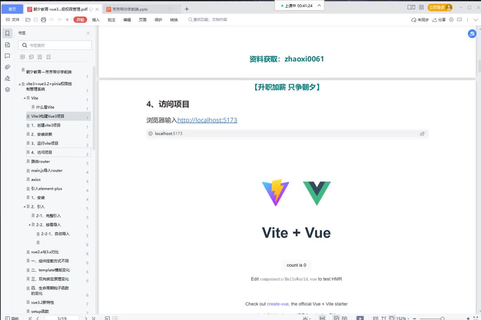Image resolution: width=481 pixels, height=320 pixels.
Task: Click the print icon in quick toolbar
Action: coord(44,20)
